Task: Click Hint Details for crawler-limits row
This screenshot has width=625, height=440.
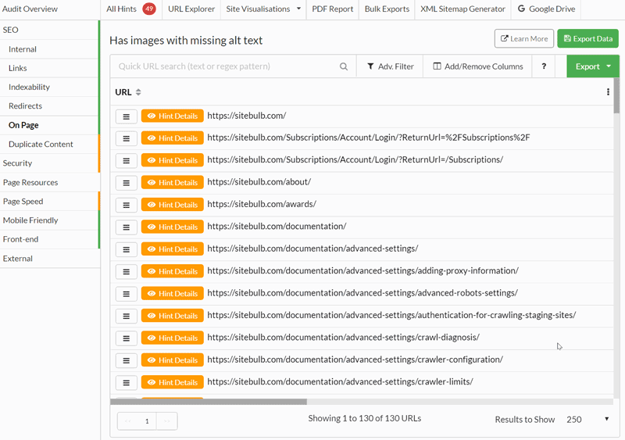Action: [x=172, y=382]
